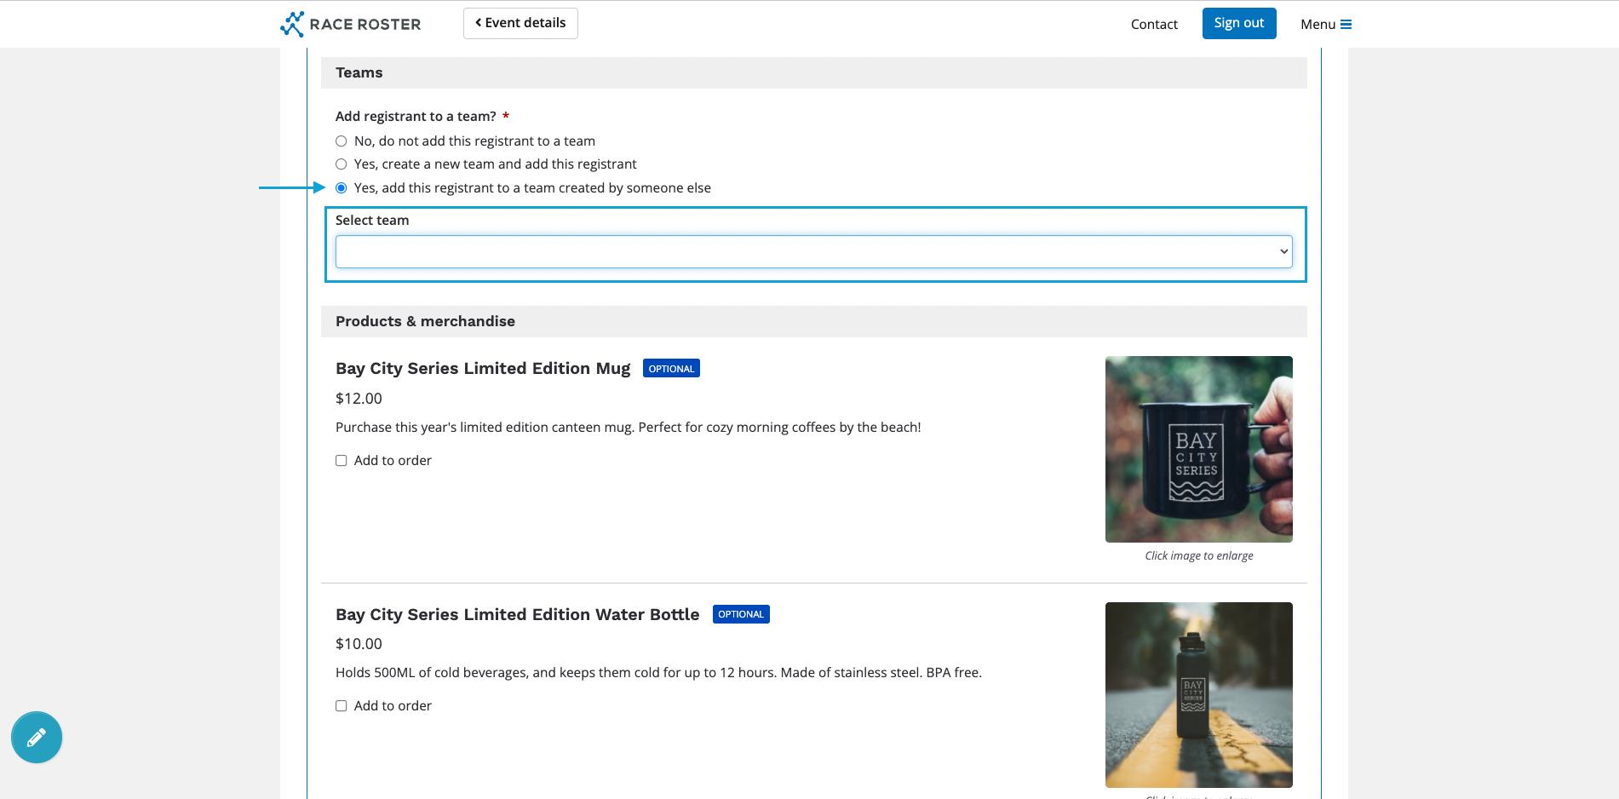Image resolution: width=1619 pixels, height=799 pixels.
Task: Select "add to team created by someone else"
Action: 342,188
